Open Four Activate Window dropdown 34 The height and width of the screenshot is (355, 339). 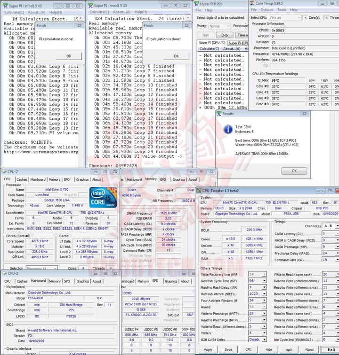(x=264, y=301)
